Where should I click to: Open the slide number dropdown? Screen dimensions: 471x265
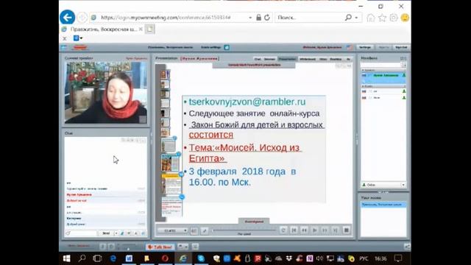coord(173,230)
